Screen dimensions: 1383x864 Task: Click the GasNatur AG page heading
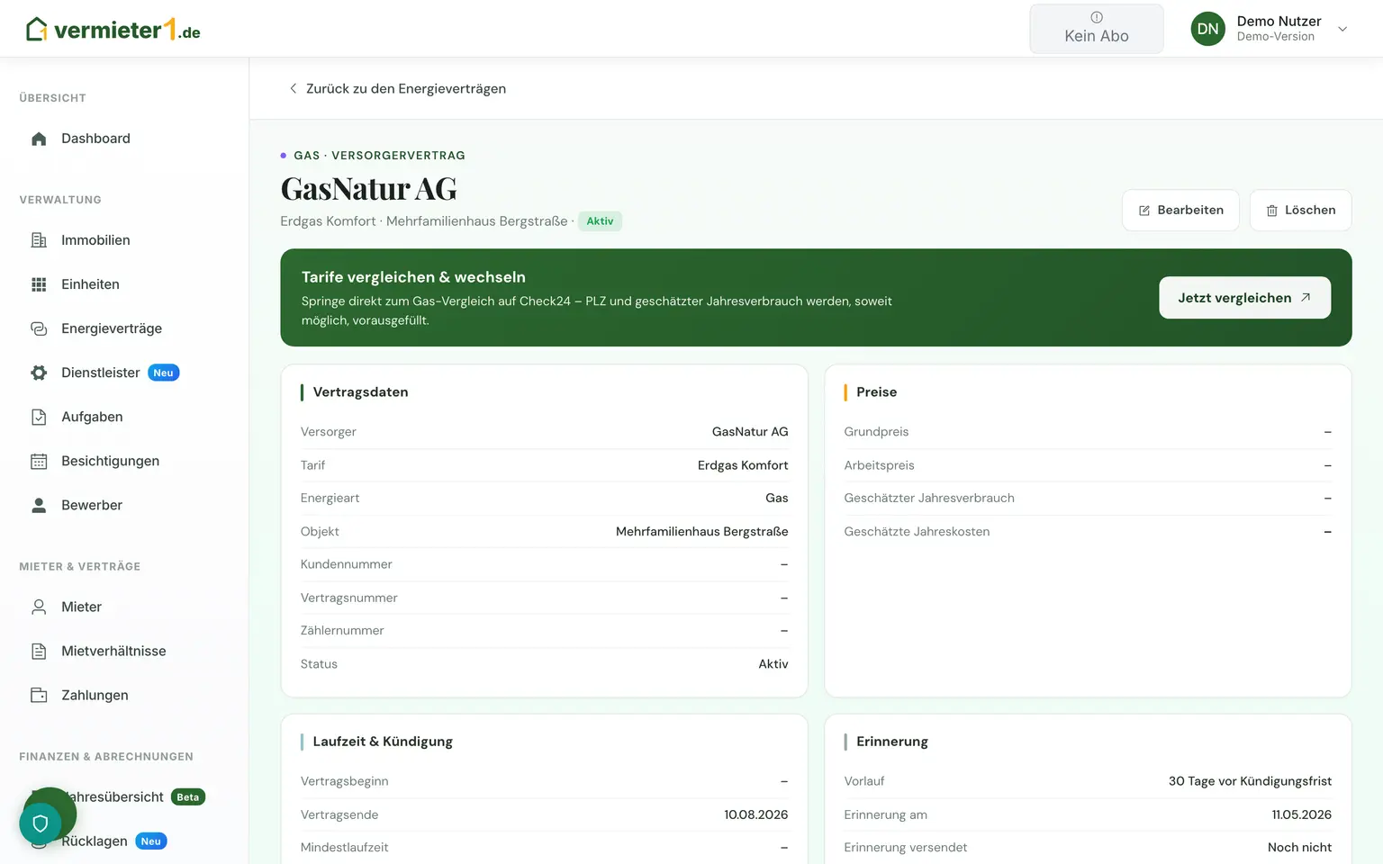point(369,189)
